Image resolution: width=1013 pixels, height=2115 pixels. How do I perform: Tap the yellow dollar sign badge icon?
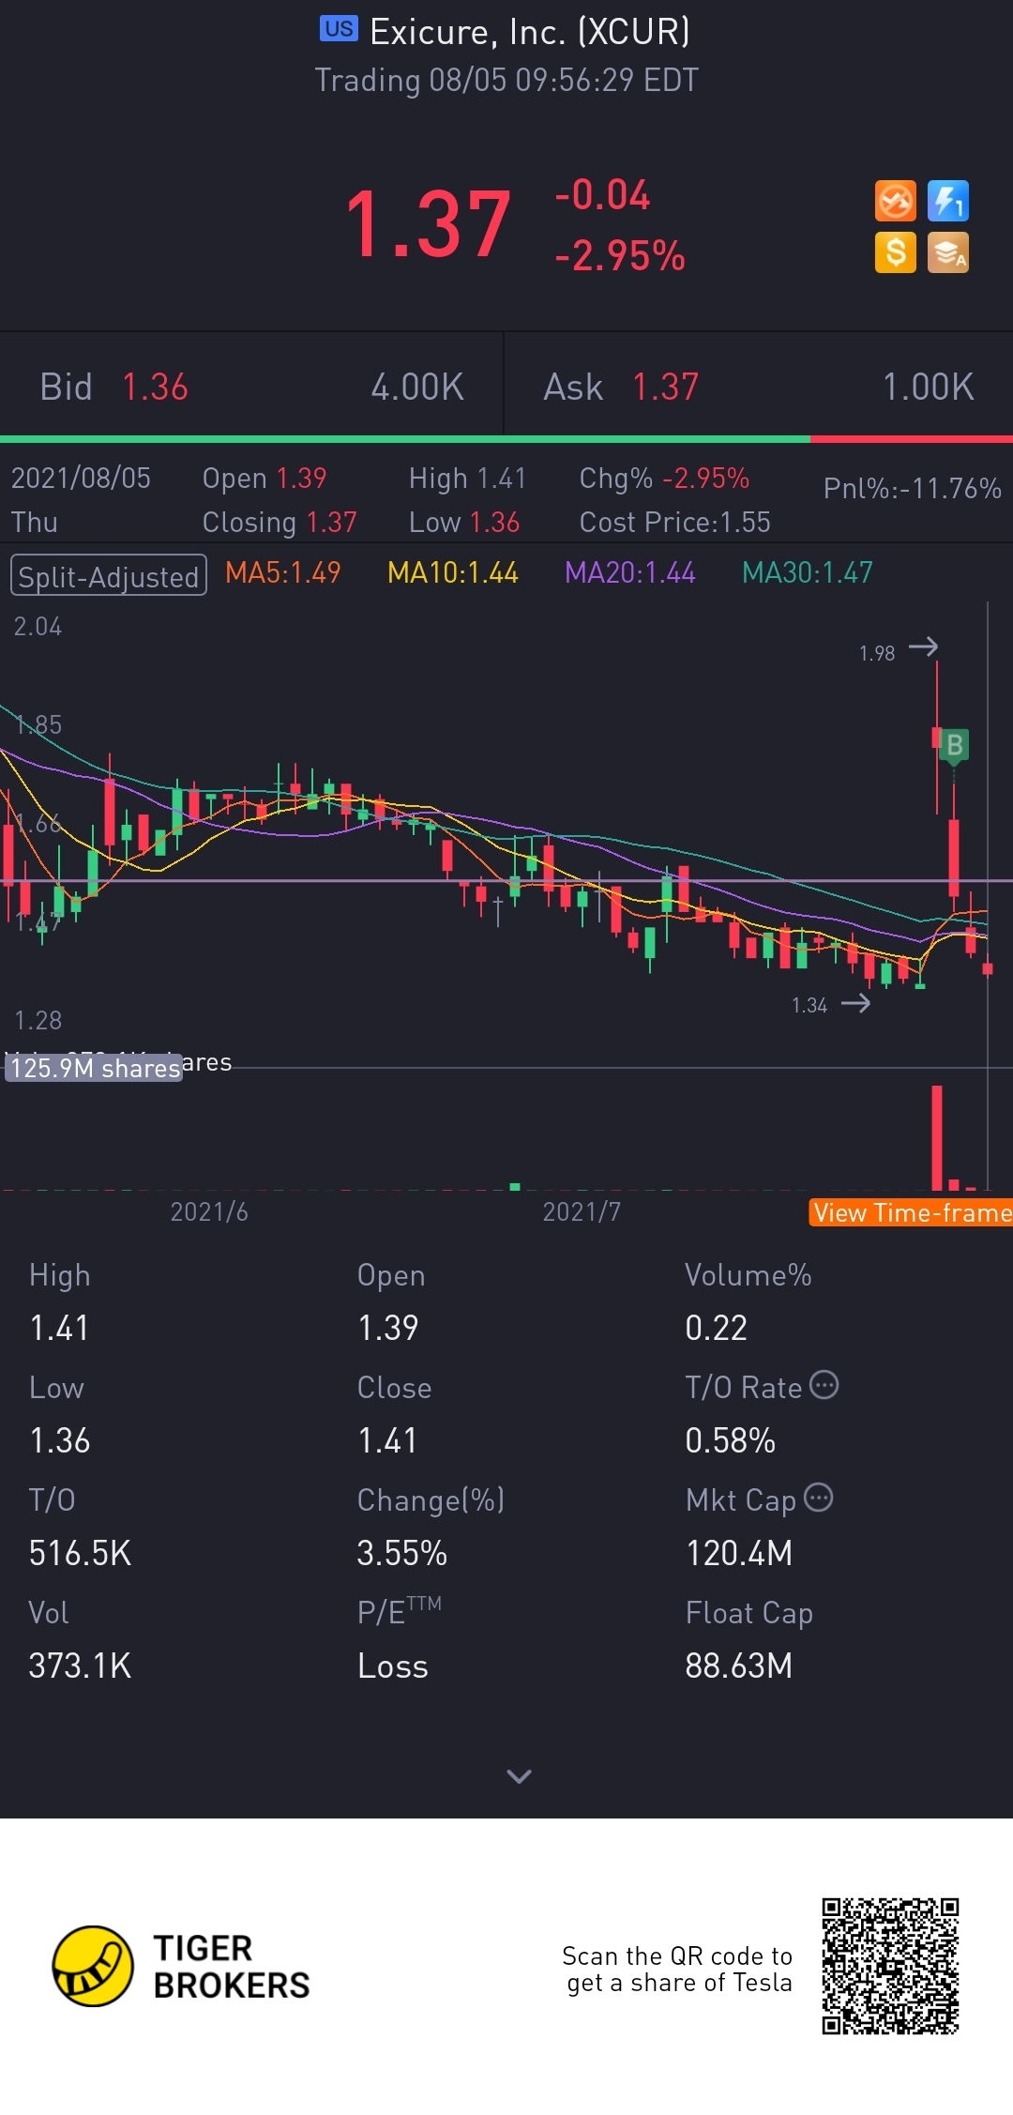[895, 252]
